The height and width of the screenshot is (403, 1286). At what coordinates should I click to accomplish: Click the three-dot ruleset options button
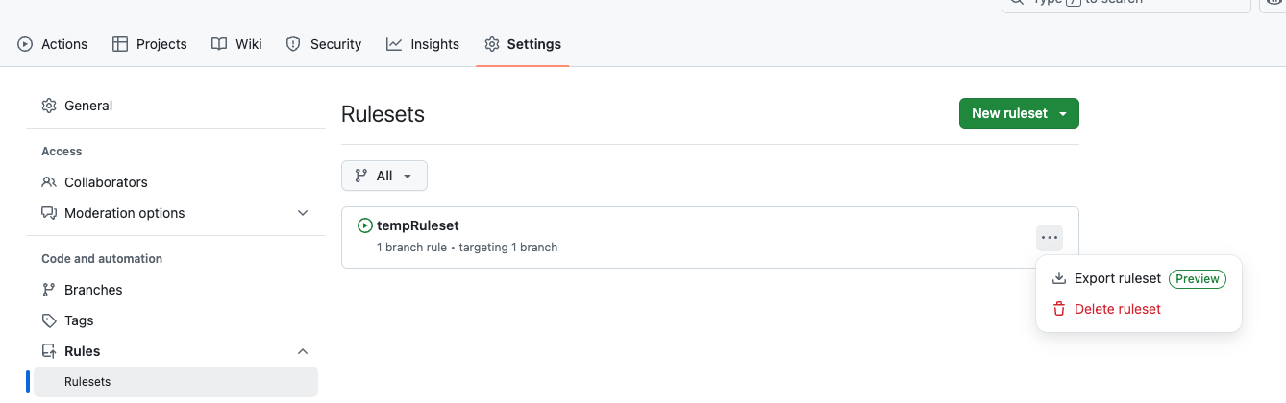(x=1050, y=238)
